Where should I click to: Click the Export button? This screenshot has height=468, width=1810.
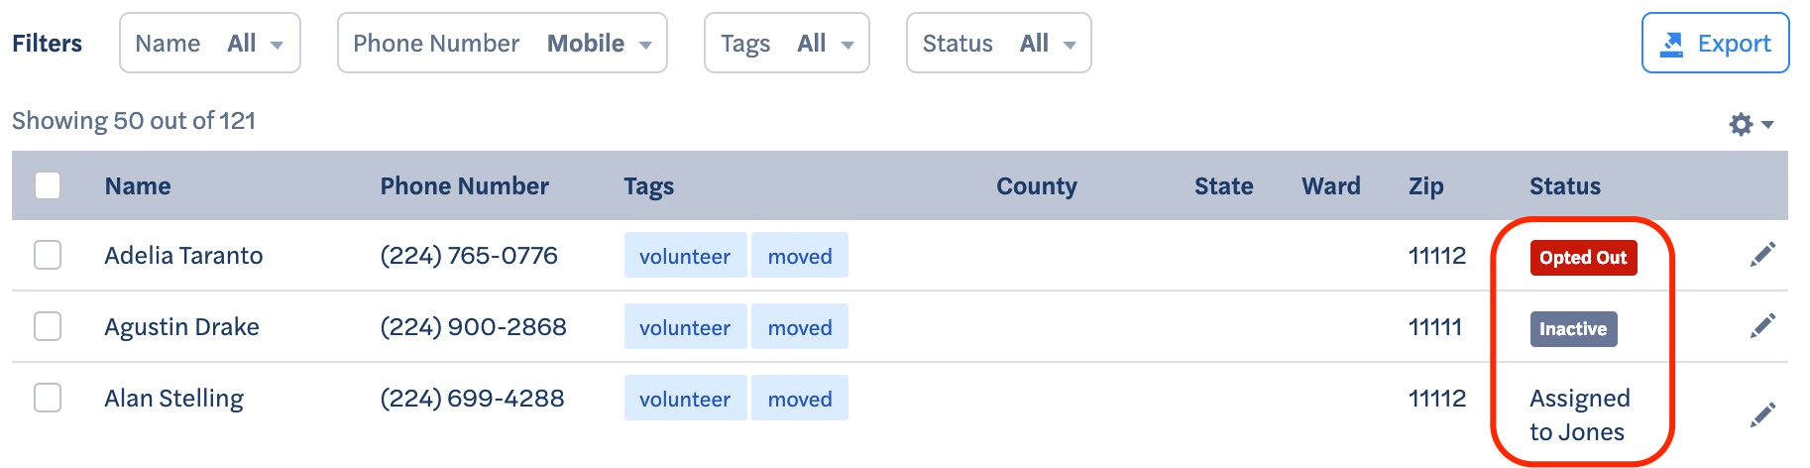point(1715,43)
